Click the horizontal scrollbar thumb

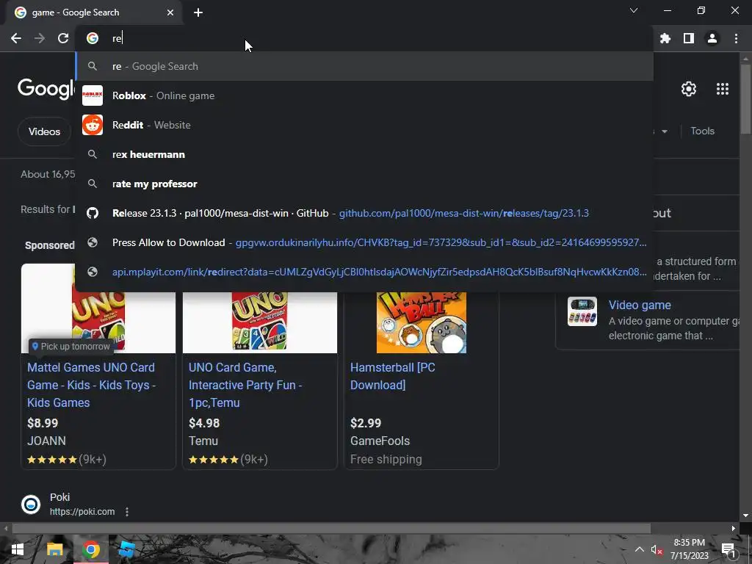[x=331, y=529]
